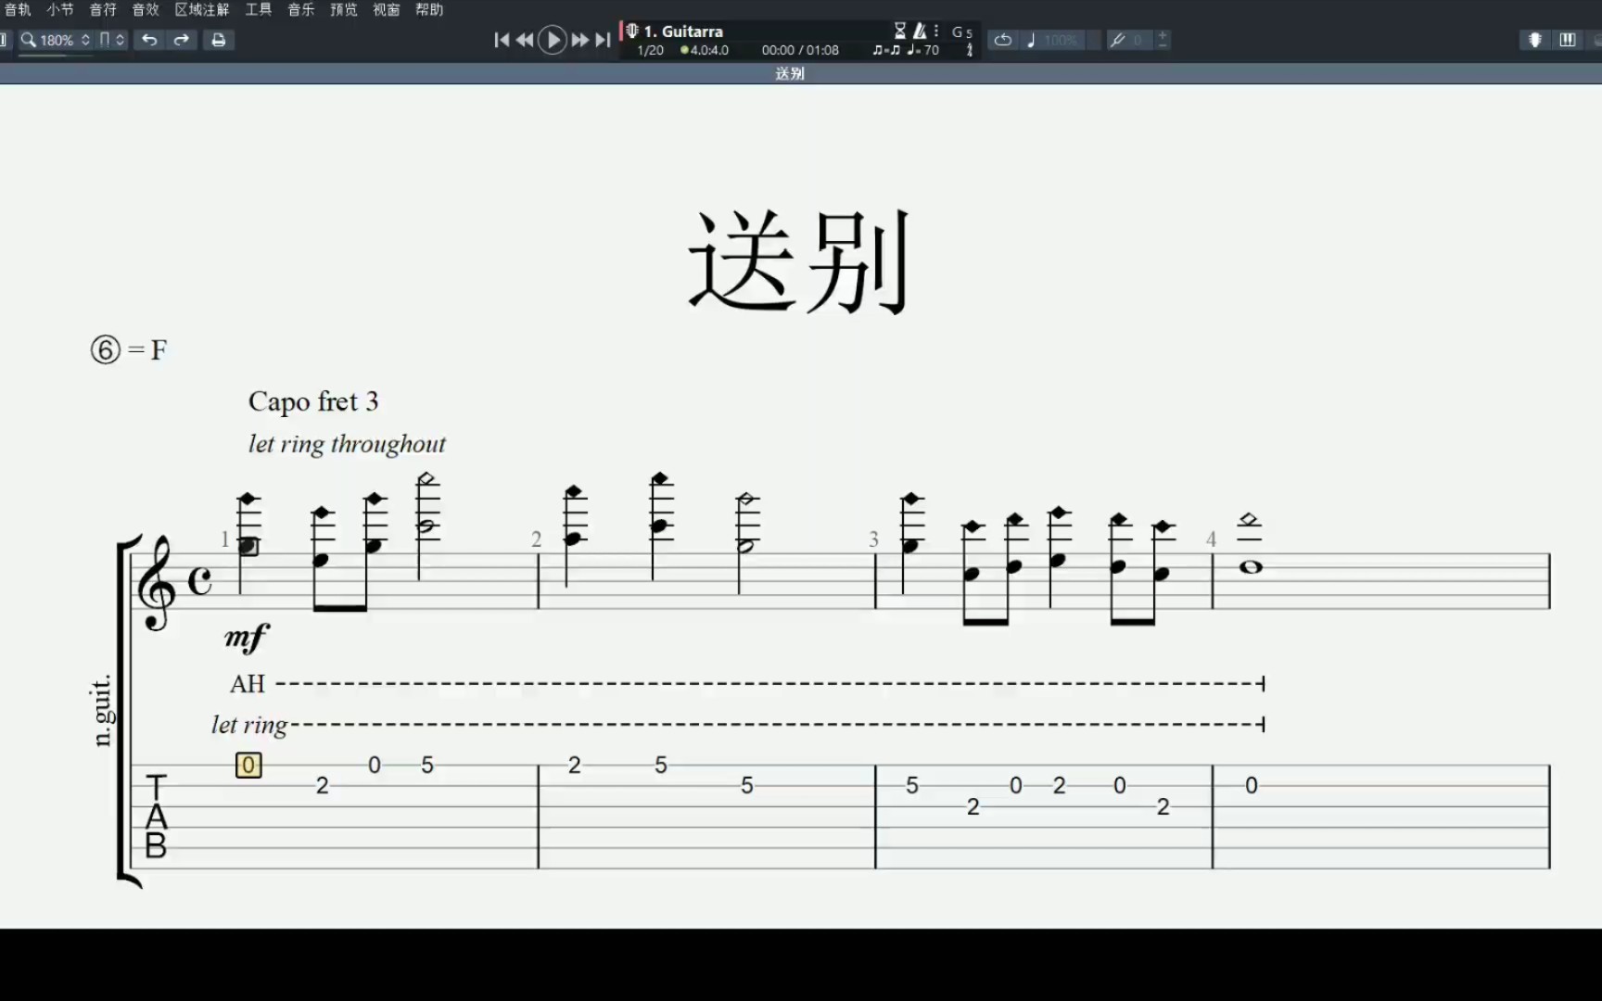
Task: Adjust the 100% playback speed field
Action: coord(1062,40)
